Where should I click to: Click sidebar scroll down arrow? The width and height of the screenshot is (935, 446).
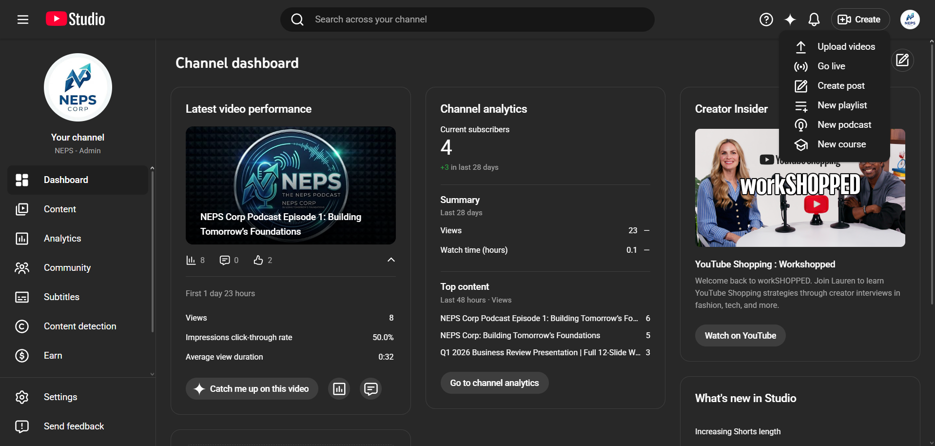click(152, 374)
